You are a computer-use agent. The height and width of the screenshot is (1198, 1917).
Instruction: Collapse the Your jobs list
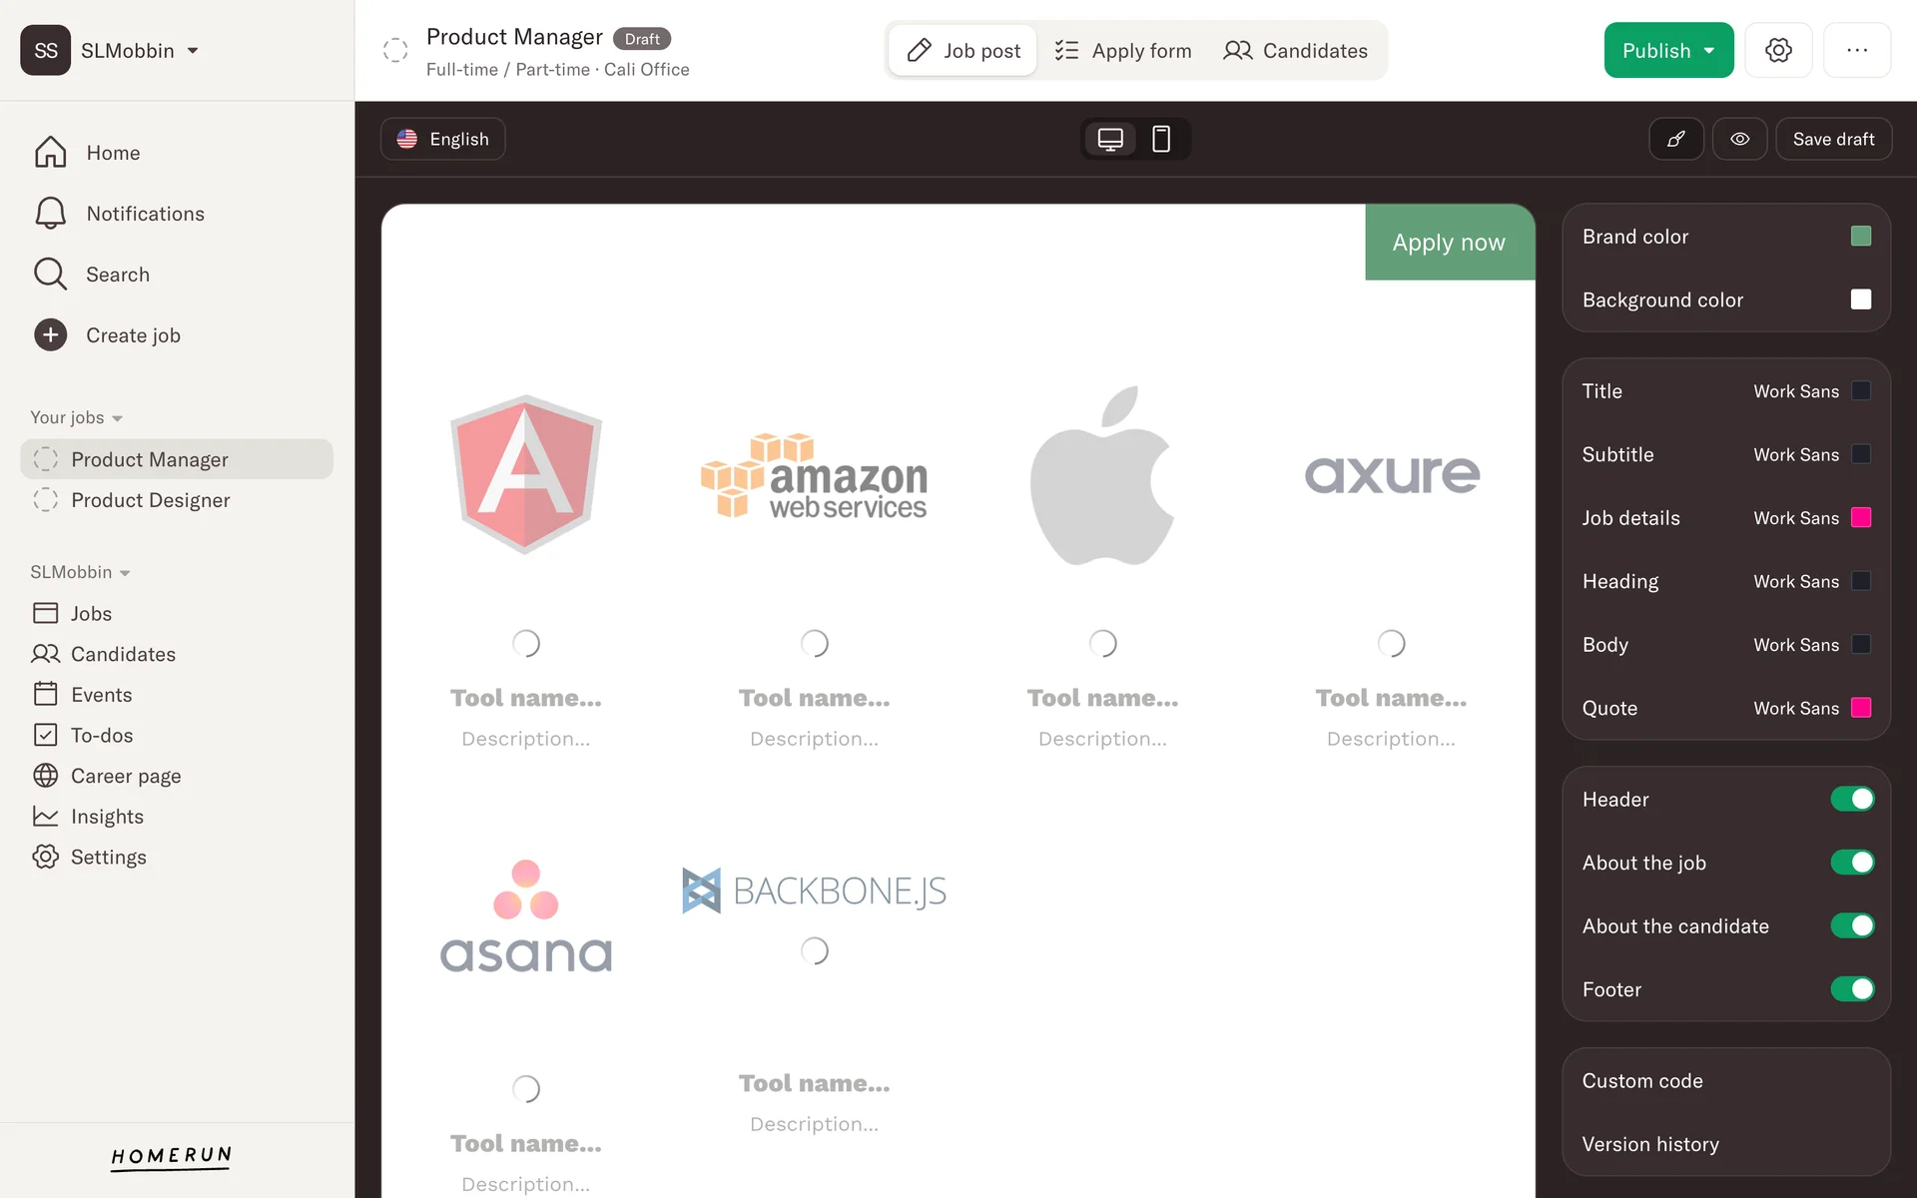117,418
